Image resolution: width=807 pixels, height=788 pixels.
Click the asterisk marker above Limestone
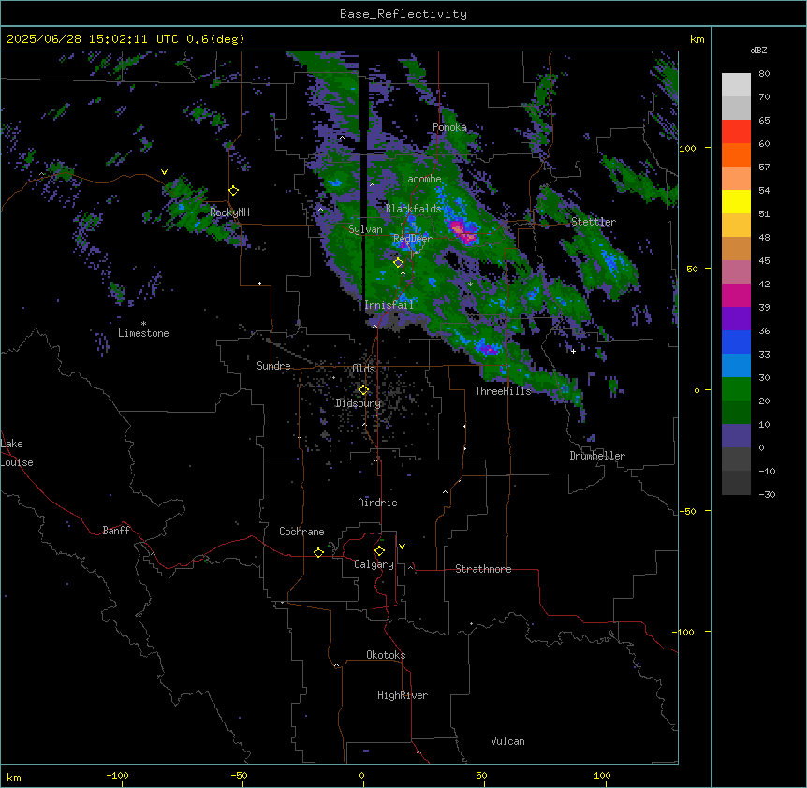coord(143,324)
